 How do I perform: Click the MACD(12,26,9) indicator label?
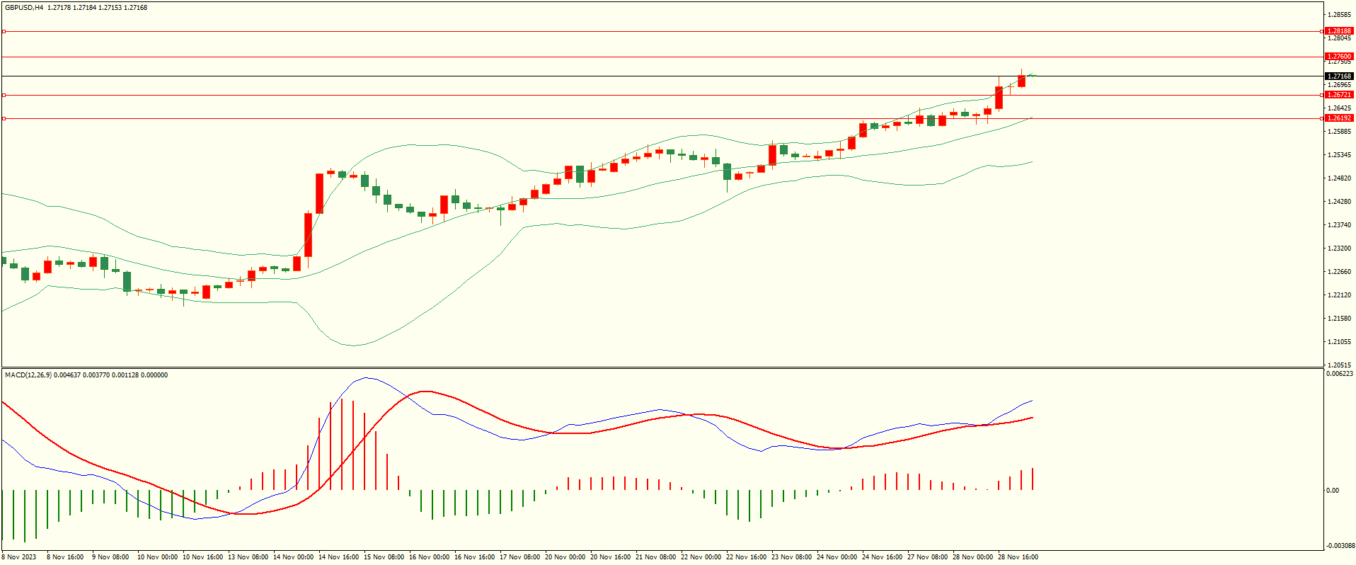click(x=28, y=375)
